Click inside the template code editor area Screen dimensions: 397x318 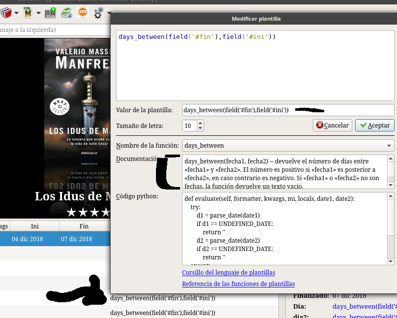click(x=255, y=65)
